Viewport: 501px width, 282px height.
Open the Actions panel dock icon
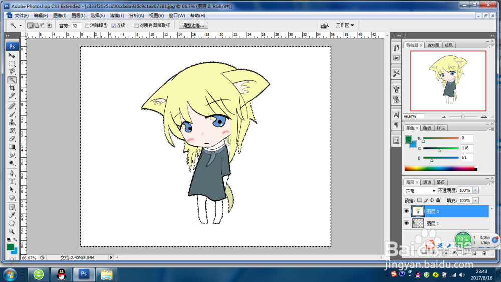[x=396, y=58]
